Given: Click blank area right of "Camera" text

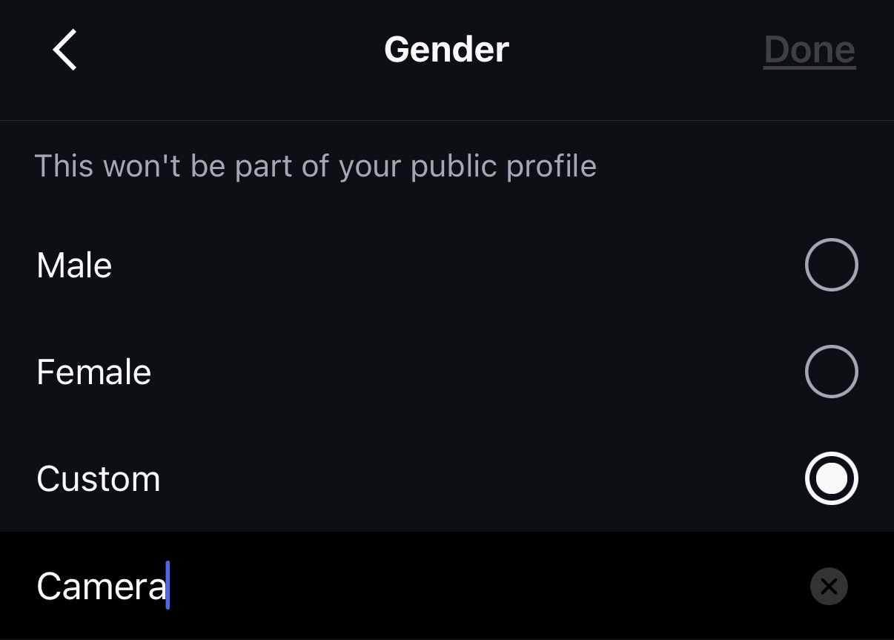Looking at the screenshot, I should coord(482,586).
